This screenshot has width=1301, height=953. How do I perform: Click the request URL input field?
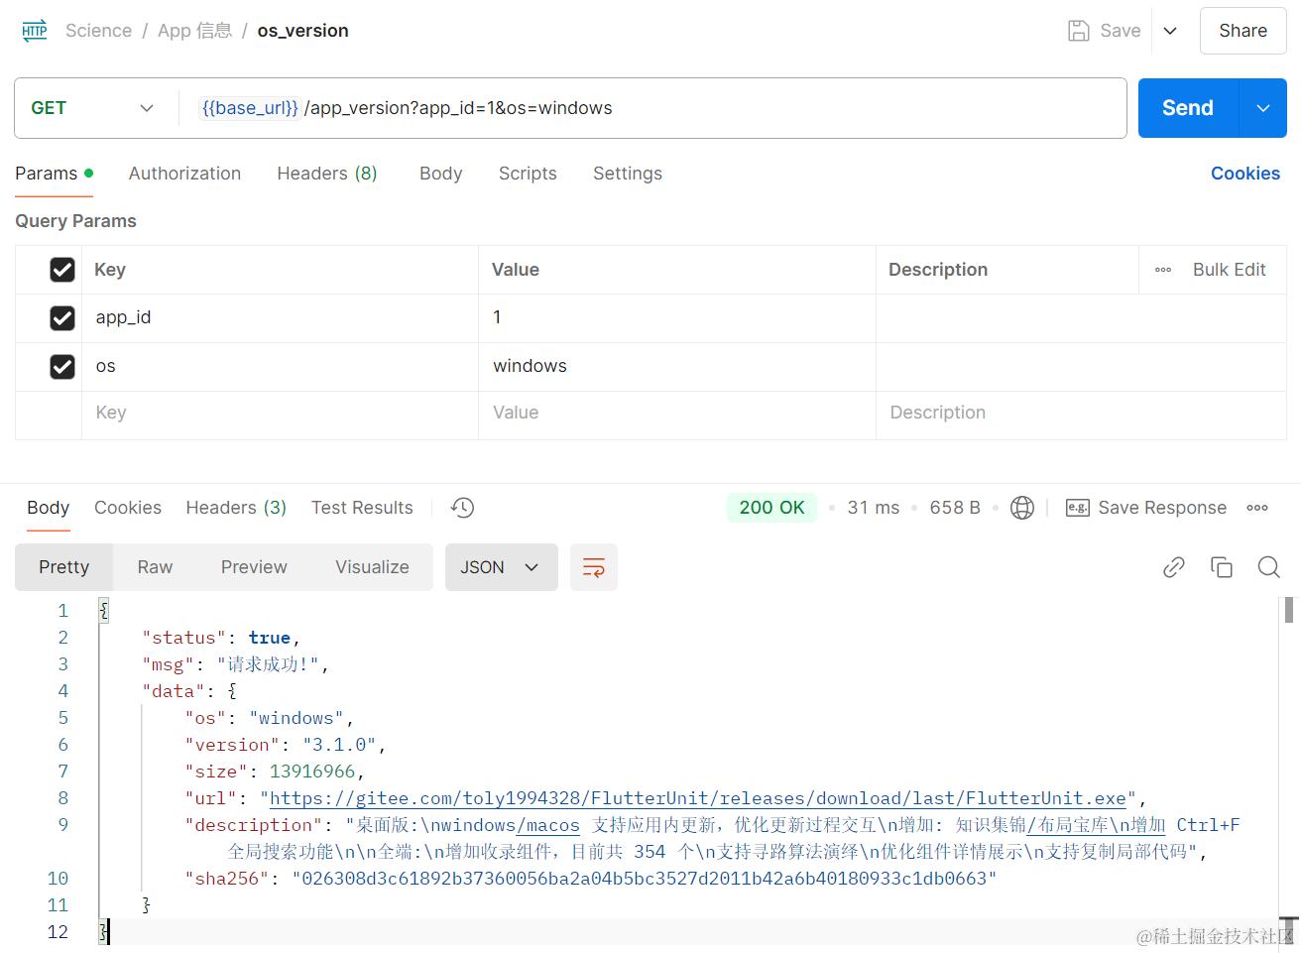coord(654,108)
